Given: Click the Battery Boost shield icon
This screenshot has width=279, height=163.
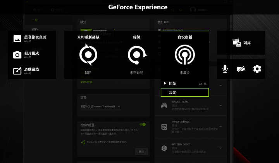Looking at the screenshot, I should pos(164,148).
